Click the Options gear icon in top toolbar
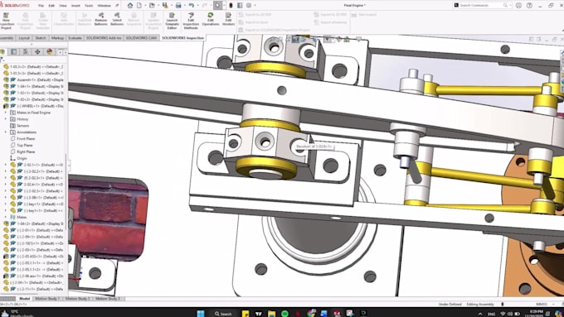Viewport: 564px width, 317px height. click(249, 6)
